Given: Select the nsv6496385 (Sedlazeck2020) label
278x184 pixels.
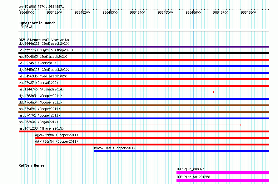Looking at the screenshot, I should pyautogui.click(x=43, y=76).
